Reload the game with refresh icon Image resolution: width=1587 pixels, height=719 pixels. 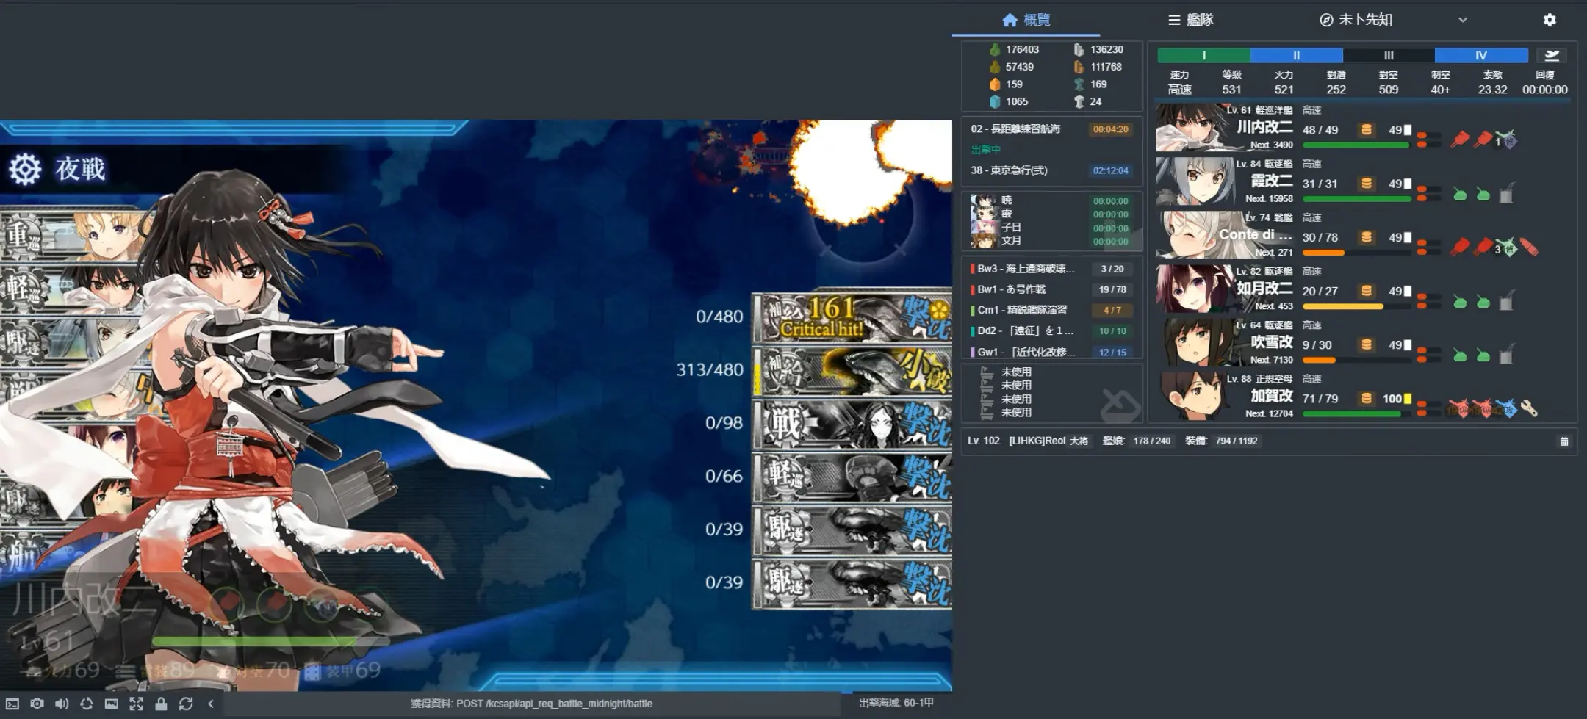pyautogui.click(x=186, y=704)
